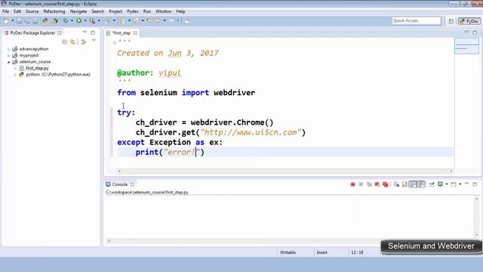The width and height of the screenshot is (483, 272).
Task: Click the editor horizontal scrollbar
Action: click(x=285, y=171)
